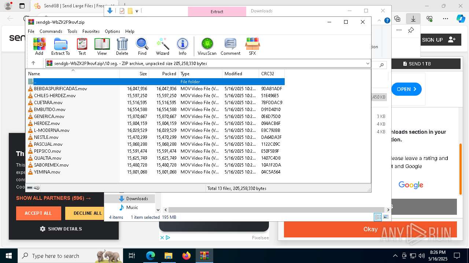The height and width of the screenshot is (263, 469).
Task: Open the Options menu
Action: (112, 31)
